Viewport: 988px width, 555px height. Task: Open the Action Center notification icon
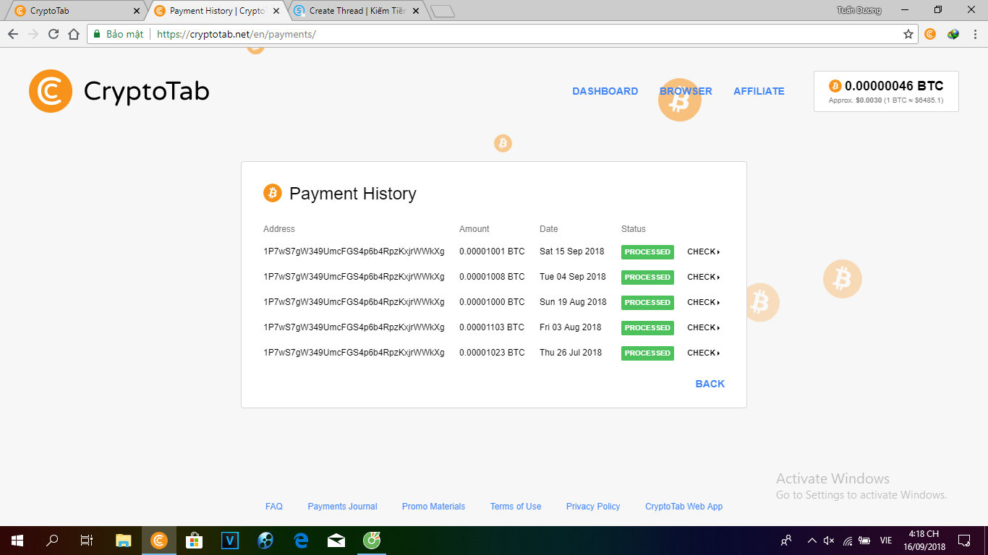tap(964, 541)
